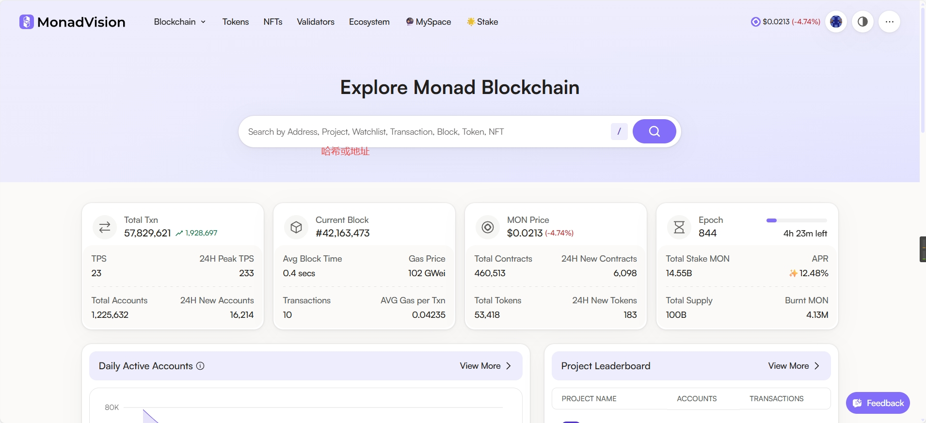The height and width of the screenshot is (423, 926).
Task: Click the Current Block cube icon
Action: [x=296, y=227]
